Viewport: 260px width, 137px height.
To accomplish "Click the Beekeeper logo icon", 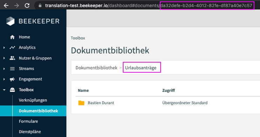I will 10,21.
